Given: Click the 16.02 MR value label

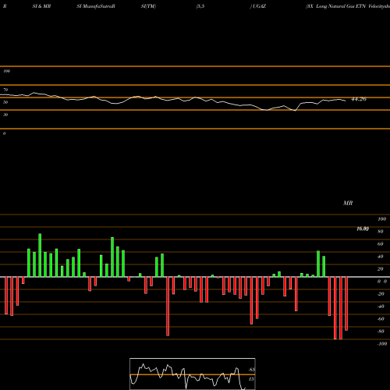Looking at the screenshot, I should point(363,229).
